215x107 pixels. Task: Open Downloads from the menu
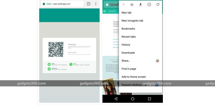point(141,53)
